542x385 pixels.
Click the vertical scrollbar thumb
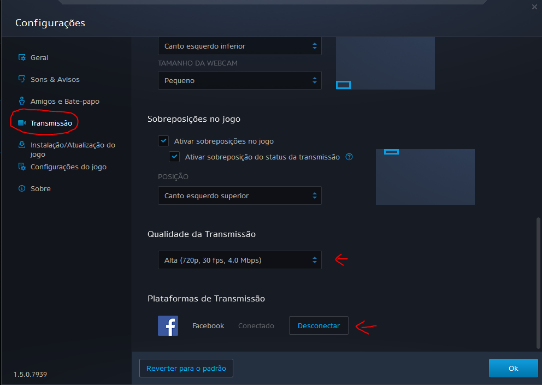538,283
